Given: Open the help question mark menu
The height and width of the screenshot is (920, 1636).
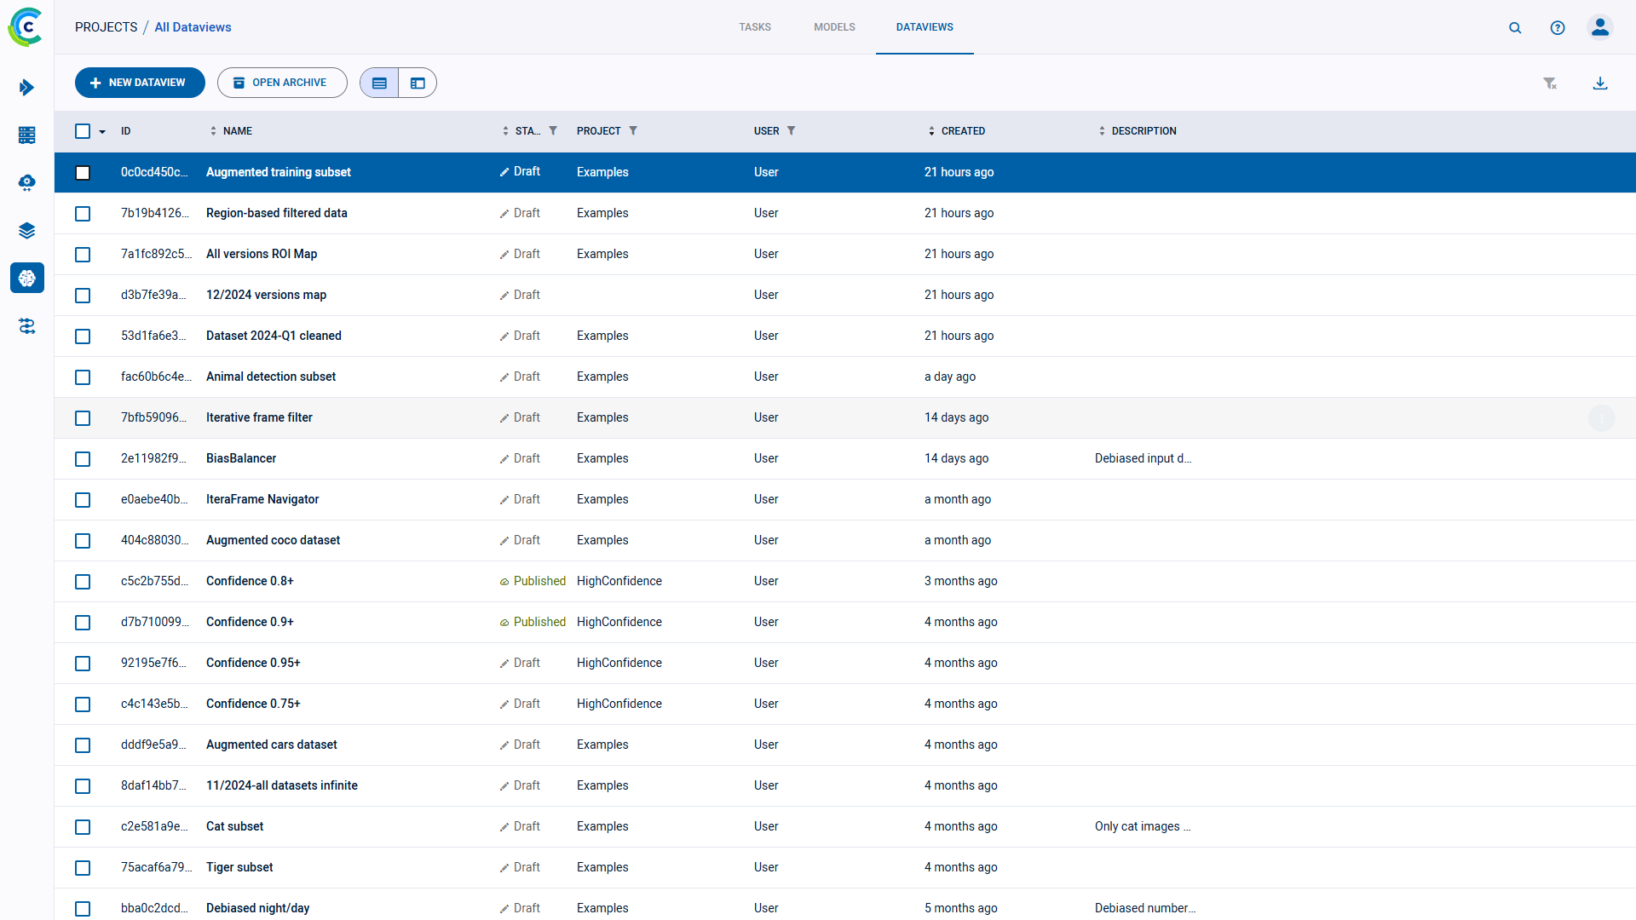Looking at the screenshot, I should [x=1558, y=27].
